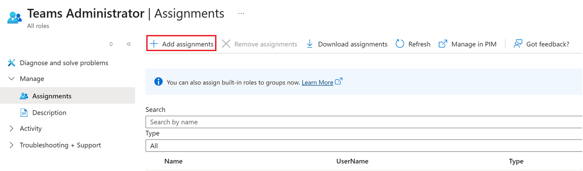Open the Learn More link
This screenshot has height=171, width=583.
[318, 82]
